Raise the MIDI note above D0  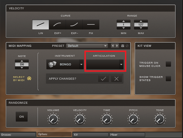(x=22, y=61)
